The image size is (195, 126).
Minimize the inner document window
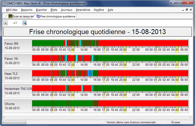click(183, 10)
